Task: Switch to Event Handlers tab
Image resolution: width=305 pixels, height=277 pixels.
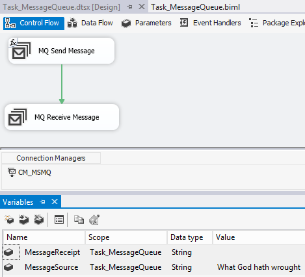Action: coord(210,23)
